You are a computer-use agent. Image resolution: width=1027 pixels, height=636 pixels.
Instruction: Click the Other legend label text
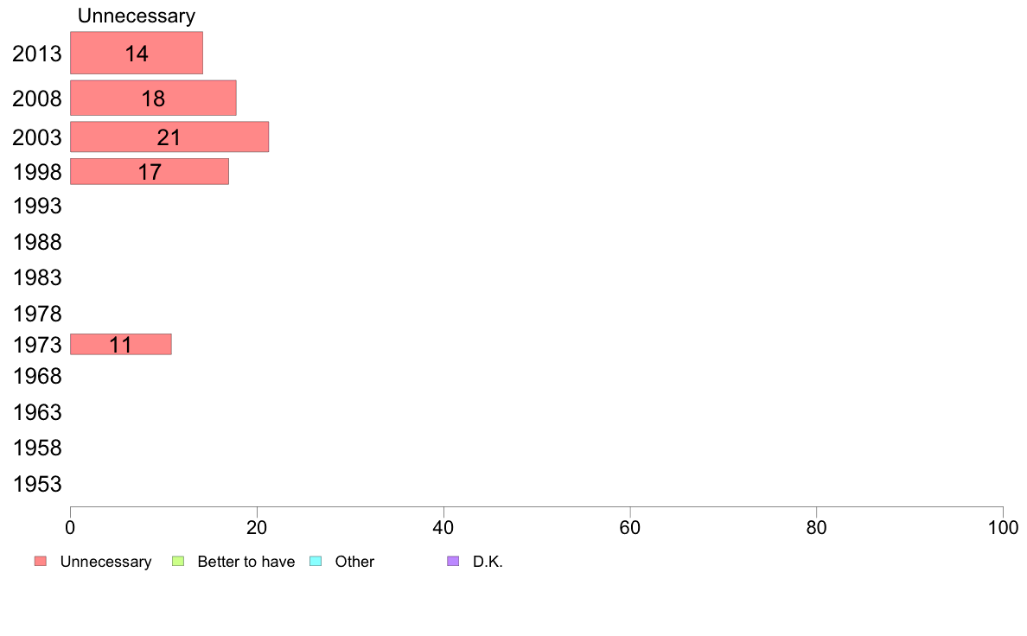(x=354, y=562)
